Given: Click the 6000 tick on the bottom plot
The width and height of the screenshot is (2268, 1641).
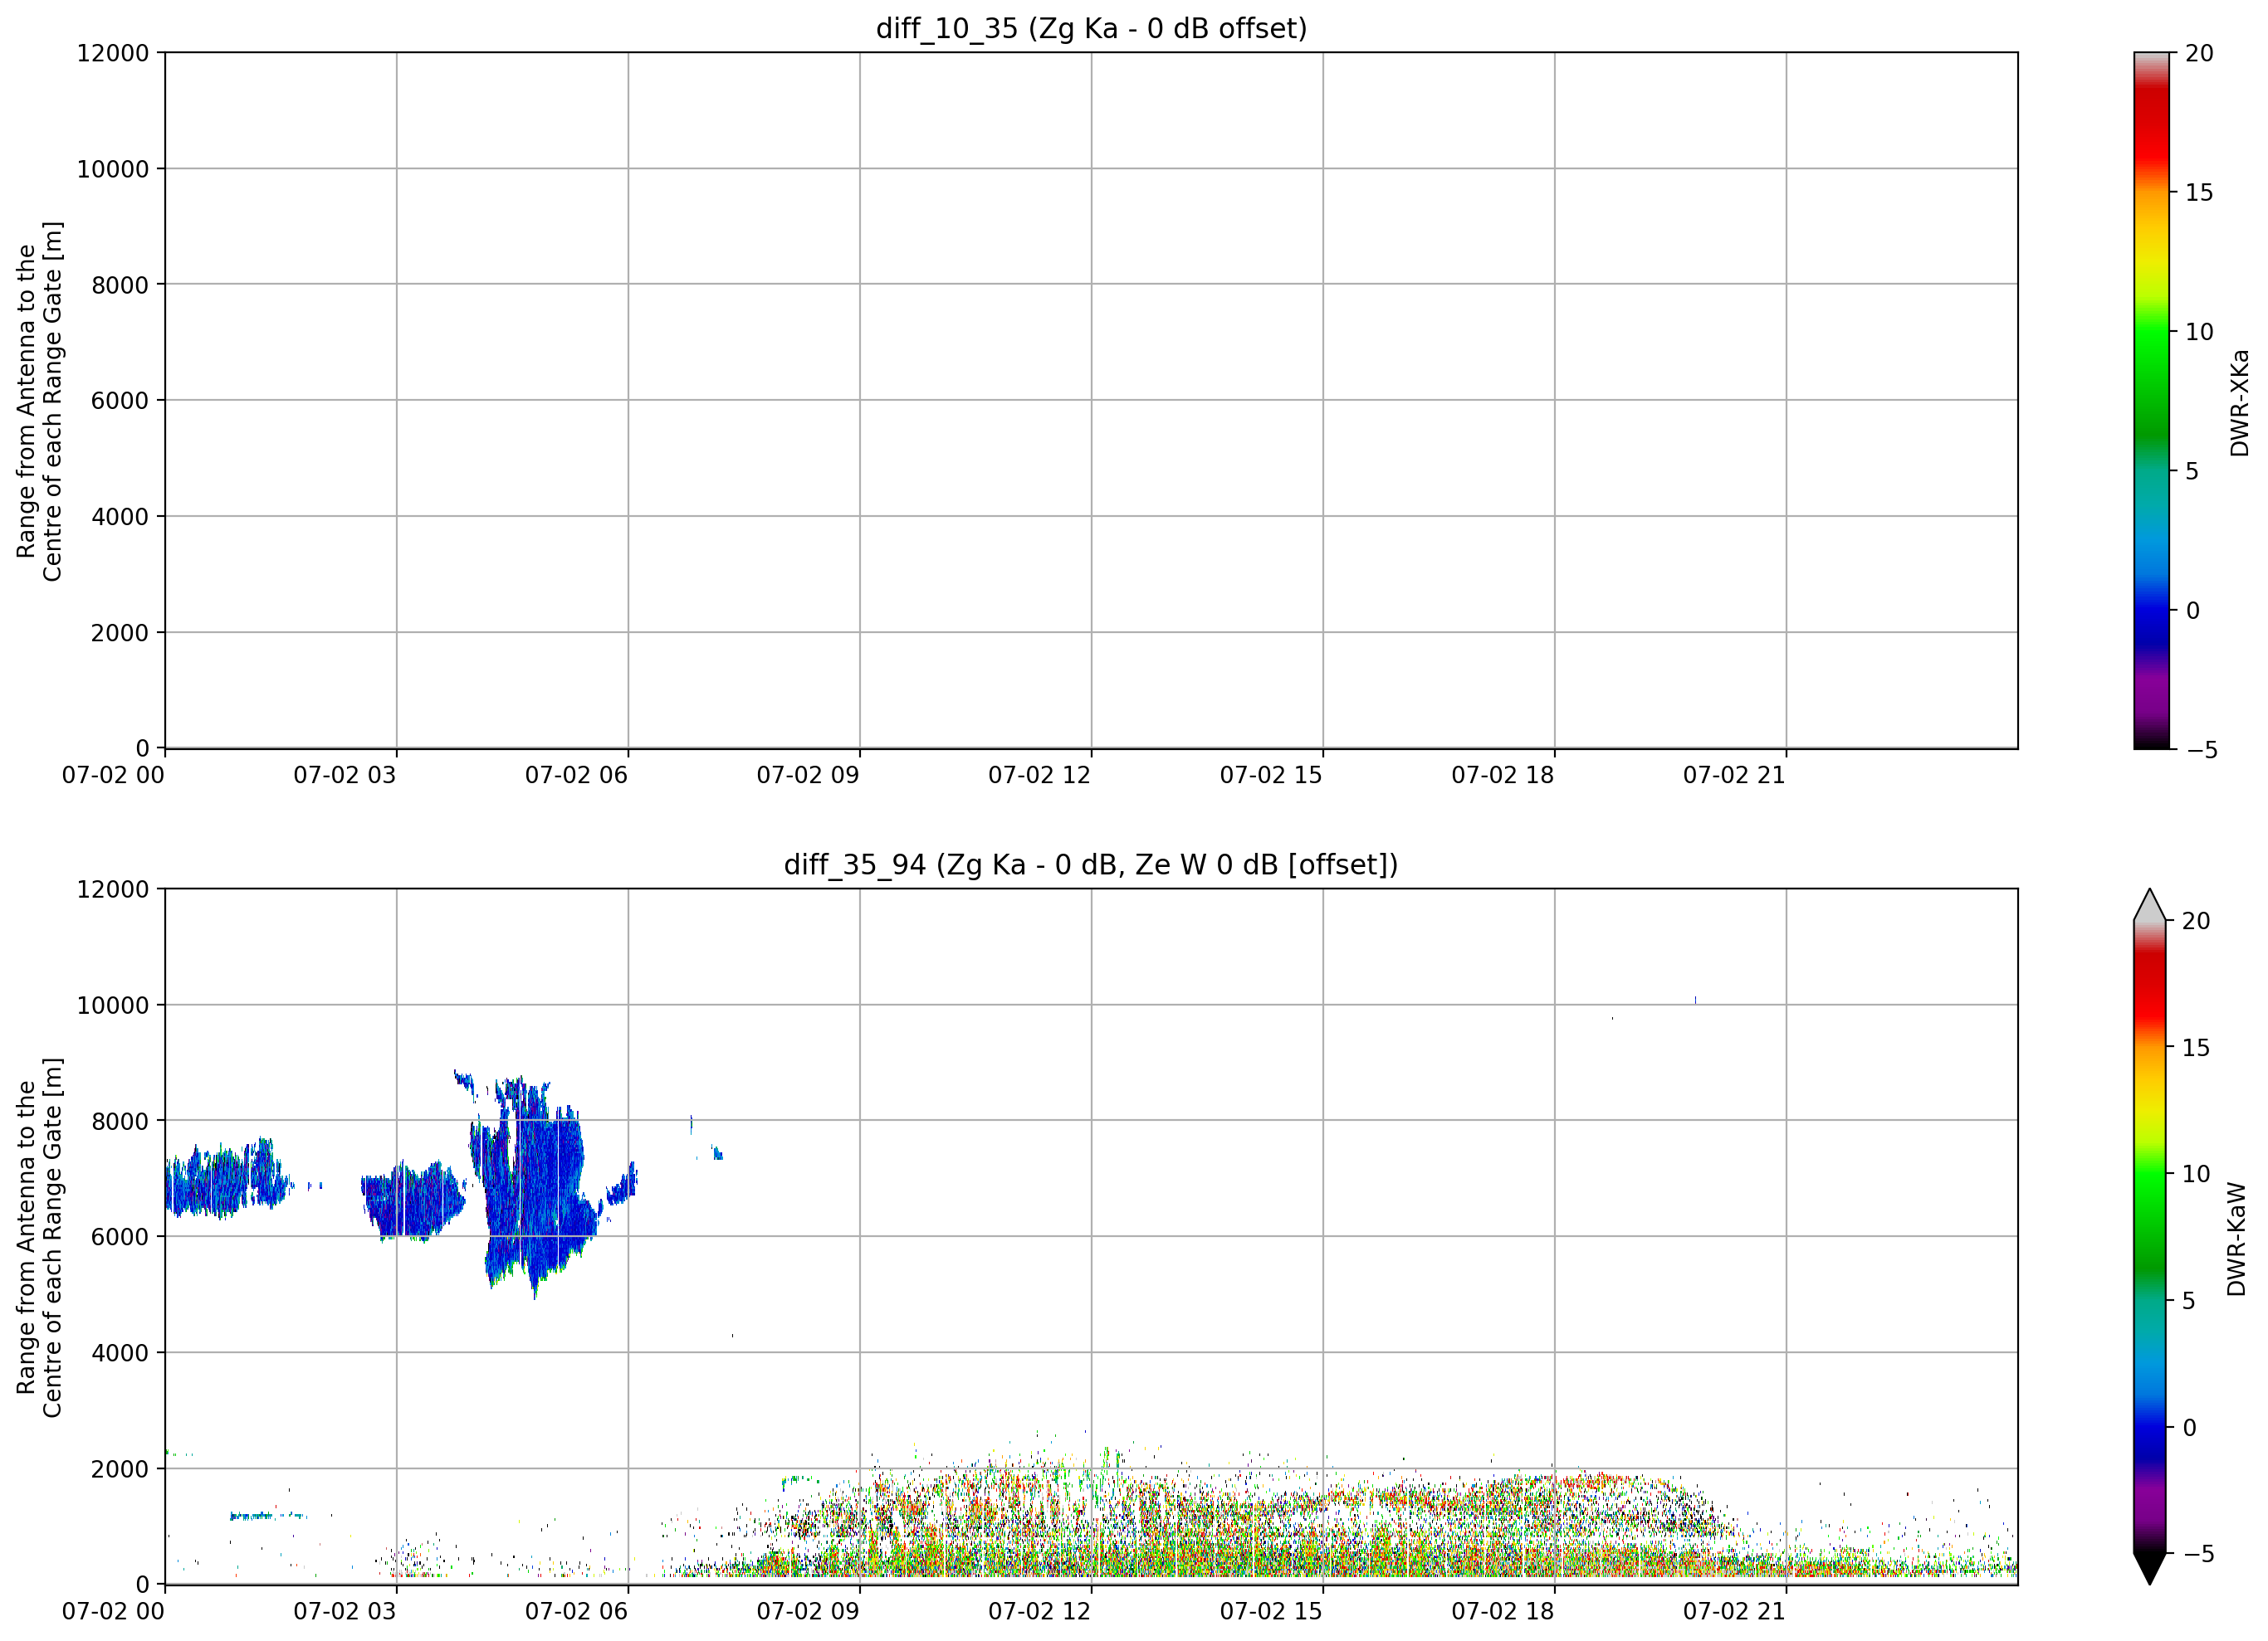Looking at the screenshot, I should pyautogui.click(x=120, y=1237).
